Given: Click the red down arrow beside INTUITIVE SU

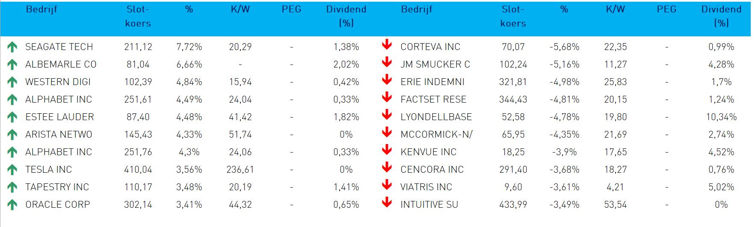Looking at the screenshot, I should point(387,203).
